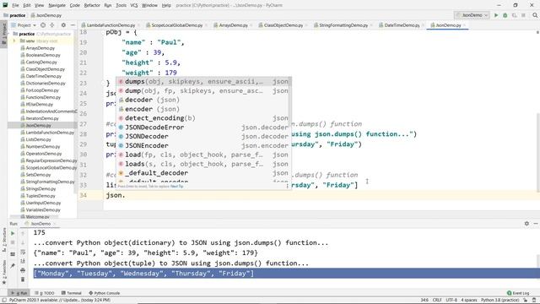Hide the Run panel with the minus icon

click(536, 224)
